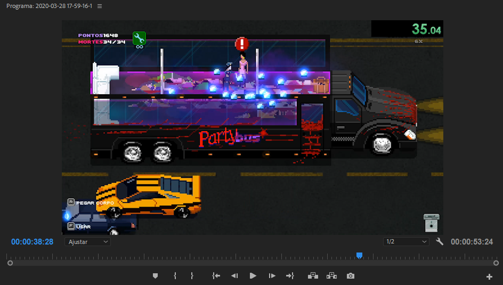Mark In point with left brace icon
Image resolution: width=503 pixels, height=285 pixels.
click(x=175, y=276)
